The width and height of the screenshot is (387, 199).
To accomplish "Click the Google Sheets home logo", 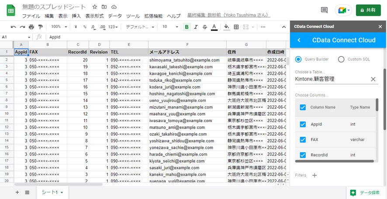I will click(x=11, y=11).
